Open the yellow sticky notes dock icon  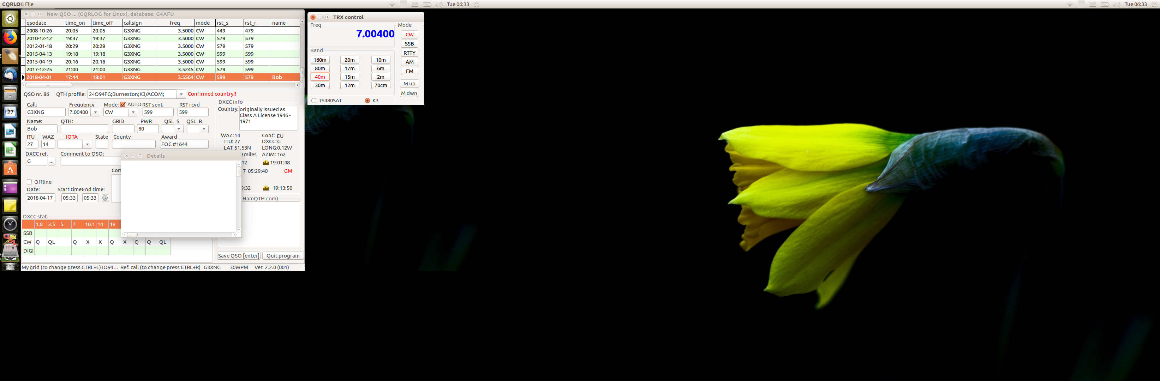pos(10,206)
